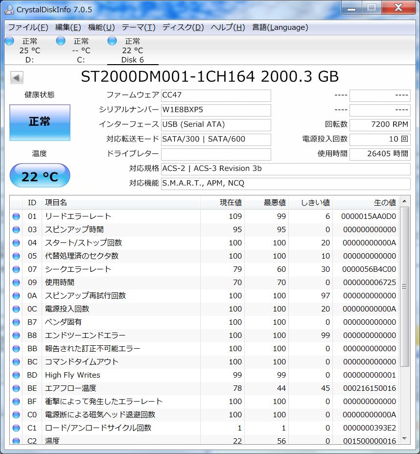Click the temperature circle above drive C:
The image size is (420, 454).
60,41
